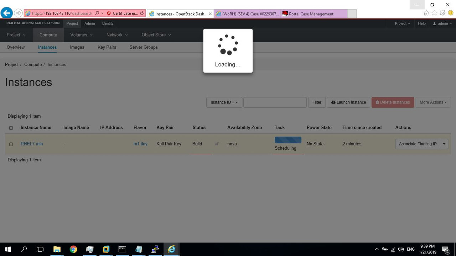Click the Launch Instance button
This screenshot has height=256, width=456.
pyautogui.click(x=348, y=102)
